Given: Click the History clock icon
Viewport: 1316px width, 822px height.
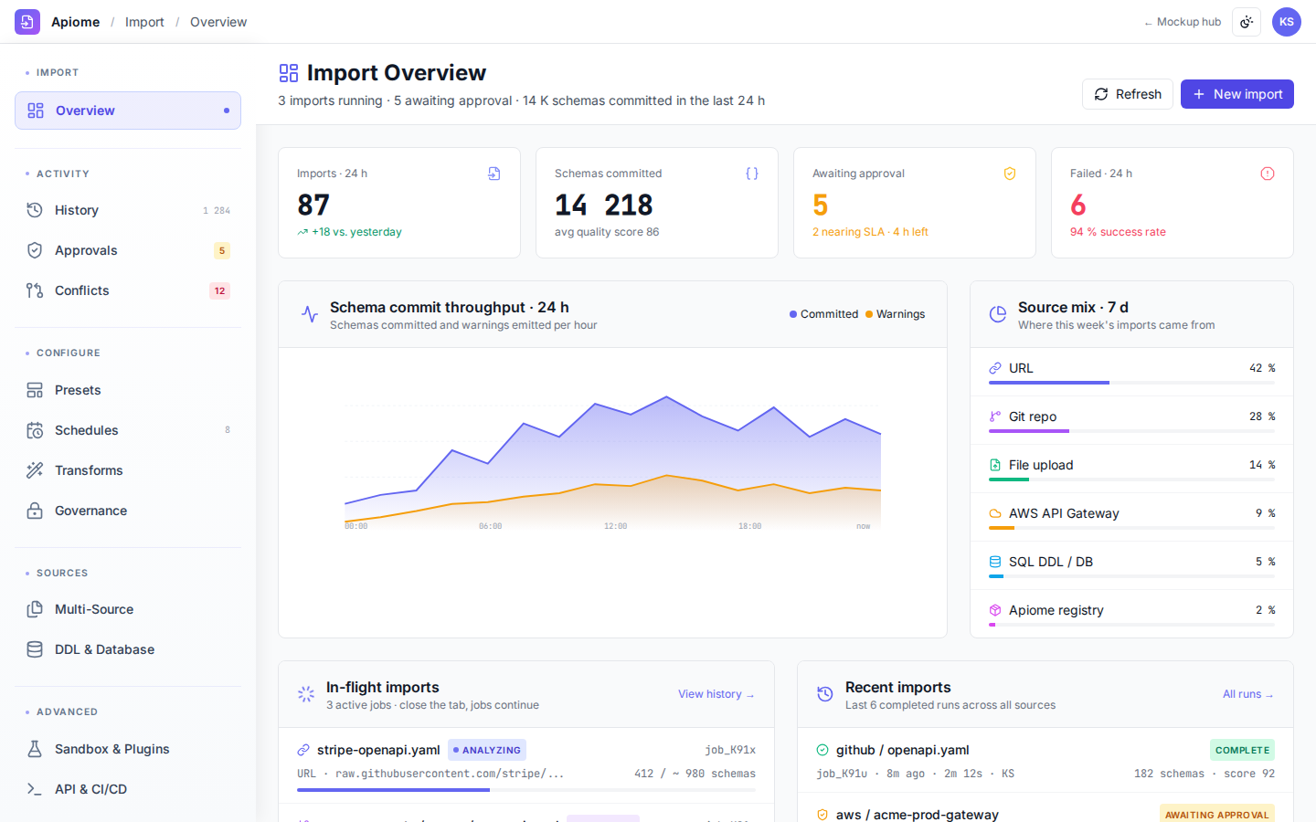Looking at the screenshot, I should pyautogui.click(x=35, y=210).
